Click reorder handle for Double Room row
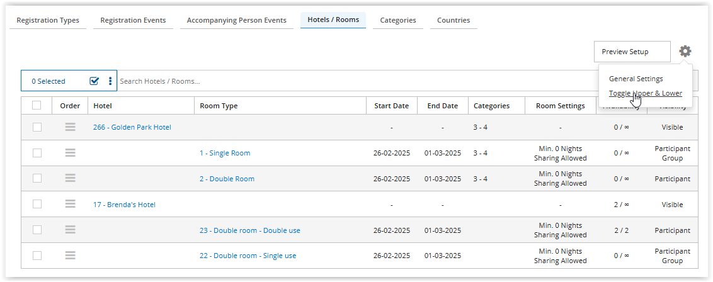Viewport: 713px width, 282px height. tap(70, 179)
